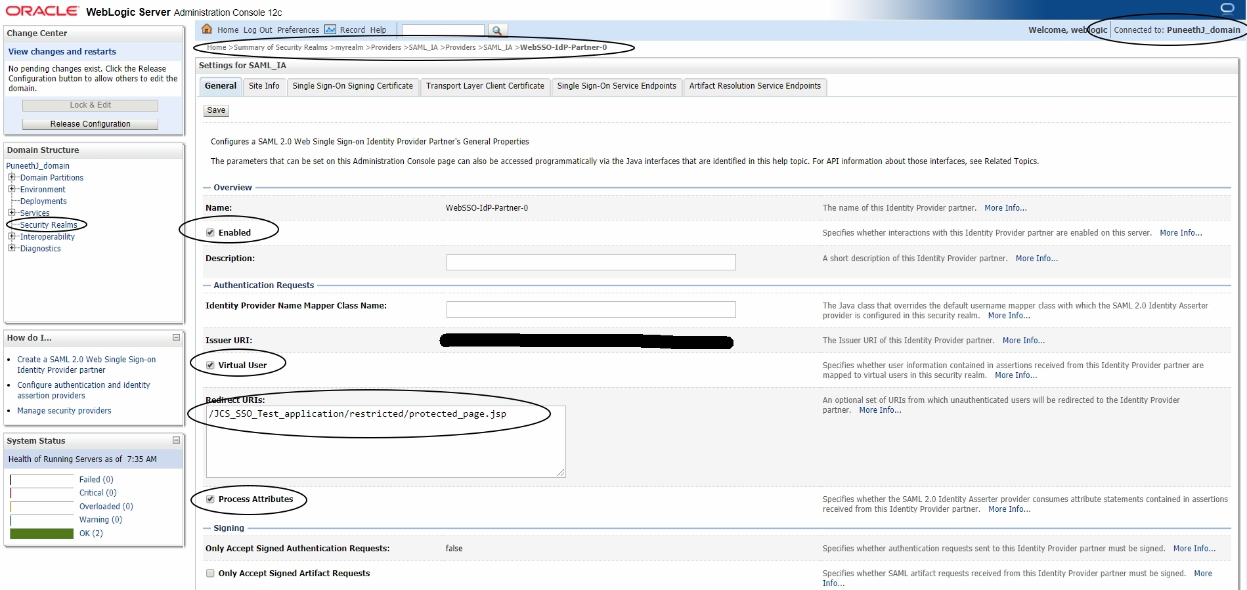This screenshot has height=590, width=1247.
Task: Click the Home house icon in toolbar
Action: pos(207,29)
